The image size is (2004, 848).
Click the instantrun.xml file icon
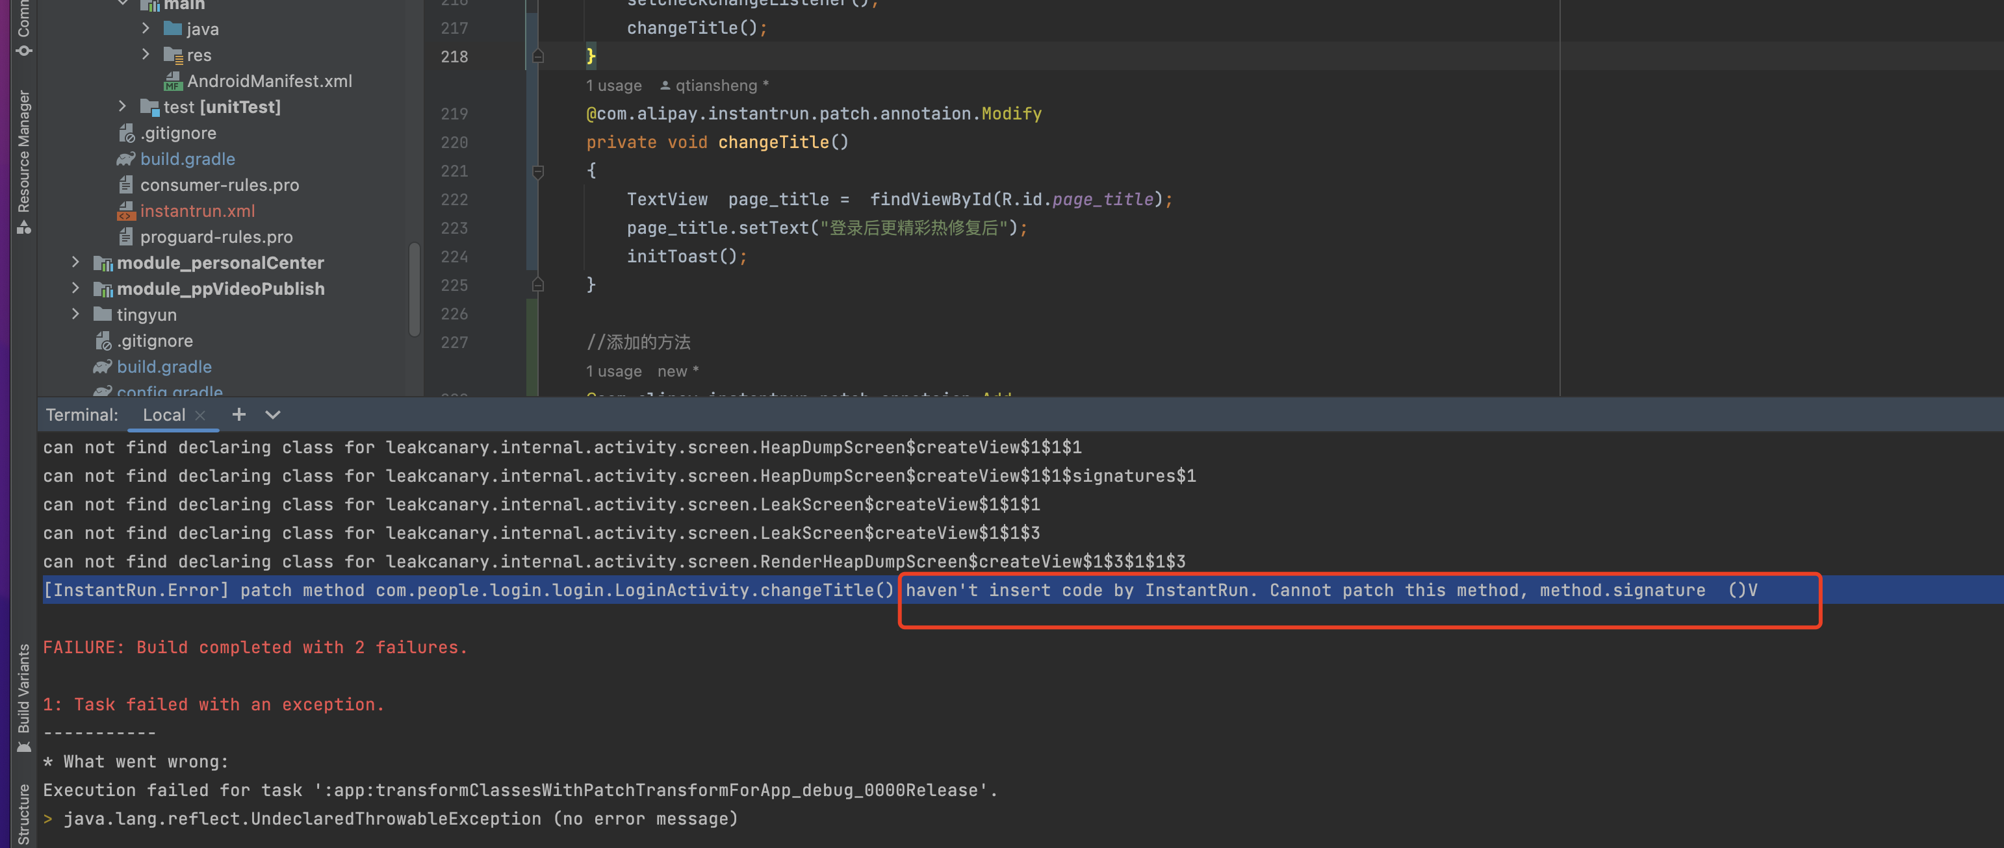coord(126,210)
